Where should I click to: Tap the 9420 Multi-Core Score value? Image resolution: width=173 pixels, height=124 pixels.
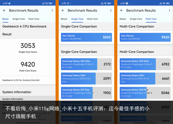(x=28, y=64)
